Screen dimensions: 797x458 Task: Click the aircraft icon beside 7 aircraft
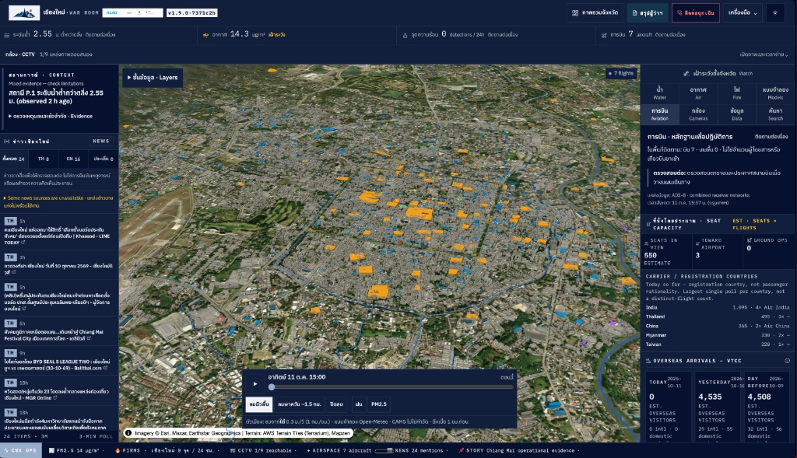(604, 35)
